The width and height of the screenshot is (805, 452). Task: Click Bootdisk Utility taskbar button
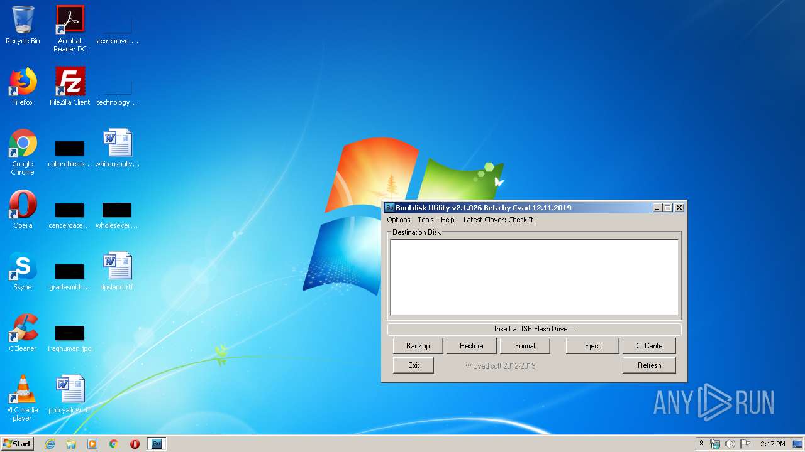157,444
